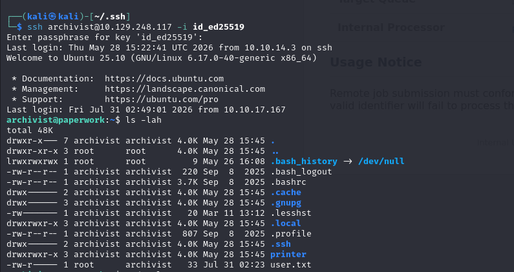514x272 pixels.
Task: Click the user.txt file name
Action: pyautogui.click(x=291, y=265)
